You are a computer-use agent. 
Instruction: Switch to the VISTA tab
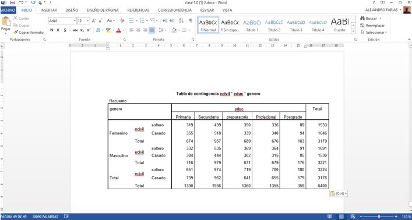point(227,10)
